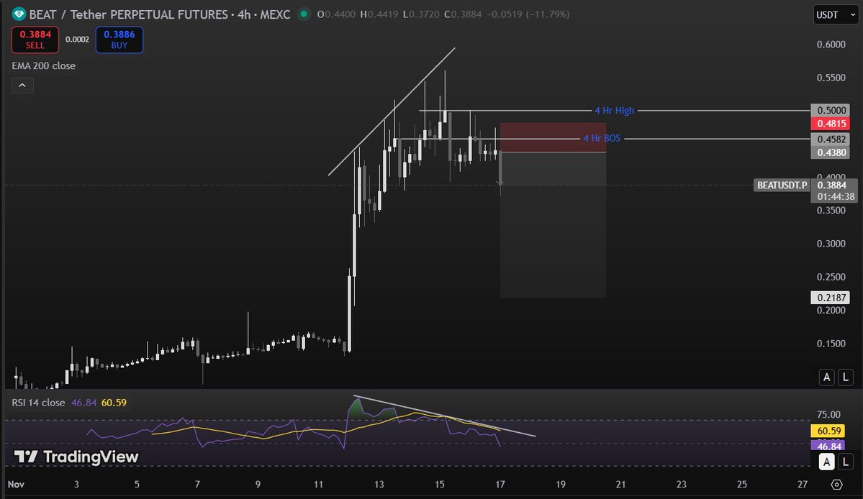The height and width of the screenshot is (499, 863).
Task: Click the 01:44:38 candle countdown timer
Action: coord(836,196)
